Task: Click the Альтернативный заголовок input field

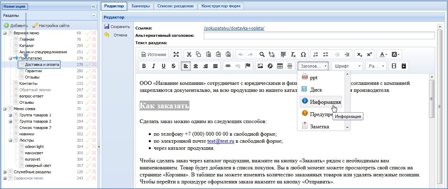Action: 319,35
